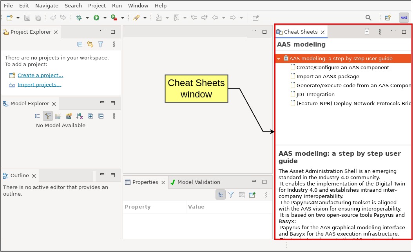This screenshot has width=413, height=252.
Task: Open the New wizard dropdown arrow
Action: pos(18,18)
